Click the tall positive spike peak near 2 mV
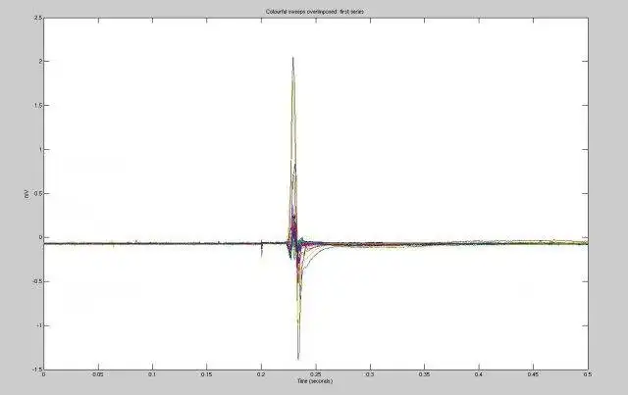The image size is (628, 395). pyautogui.click(x=293, y=59)
